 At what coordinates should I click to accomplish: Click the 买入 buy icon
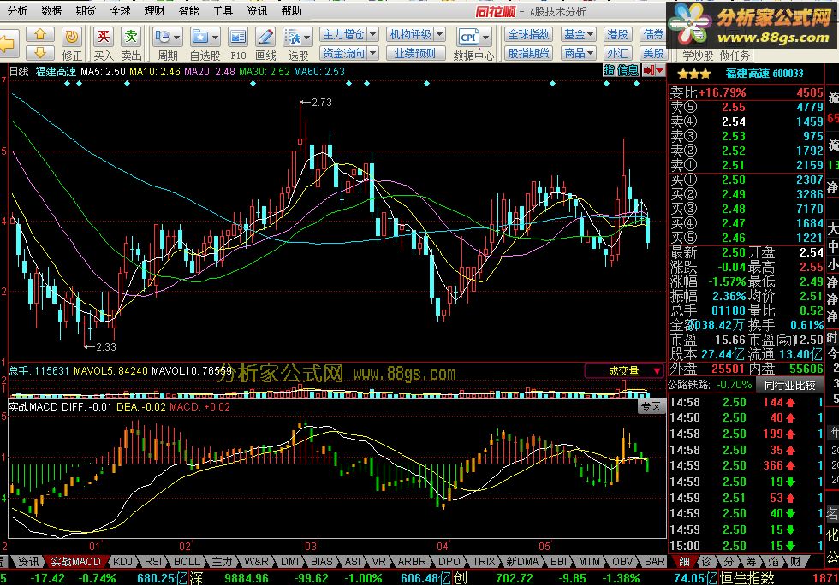(104, 38)
